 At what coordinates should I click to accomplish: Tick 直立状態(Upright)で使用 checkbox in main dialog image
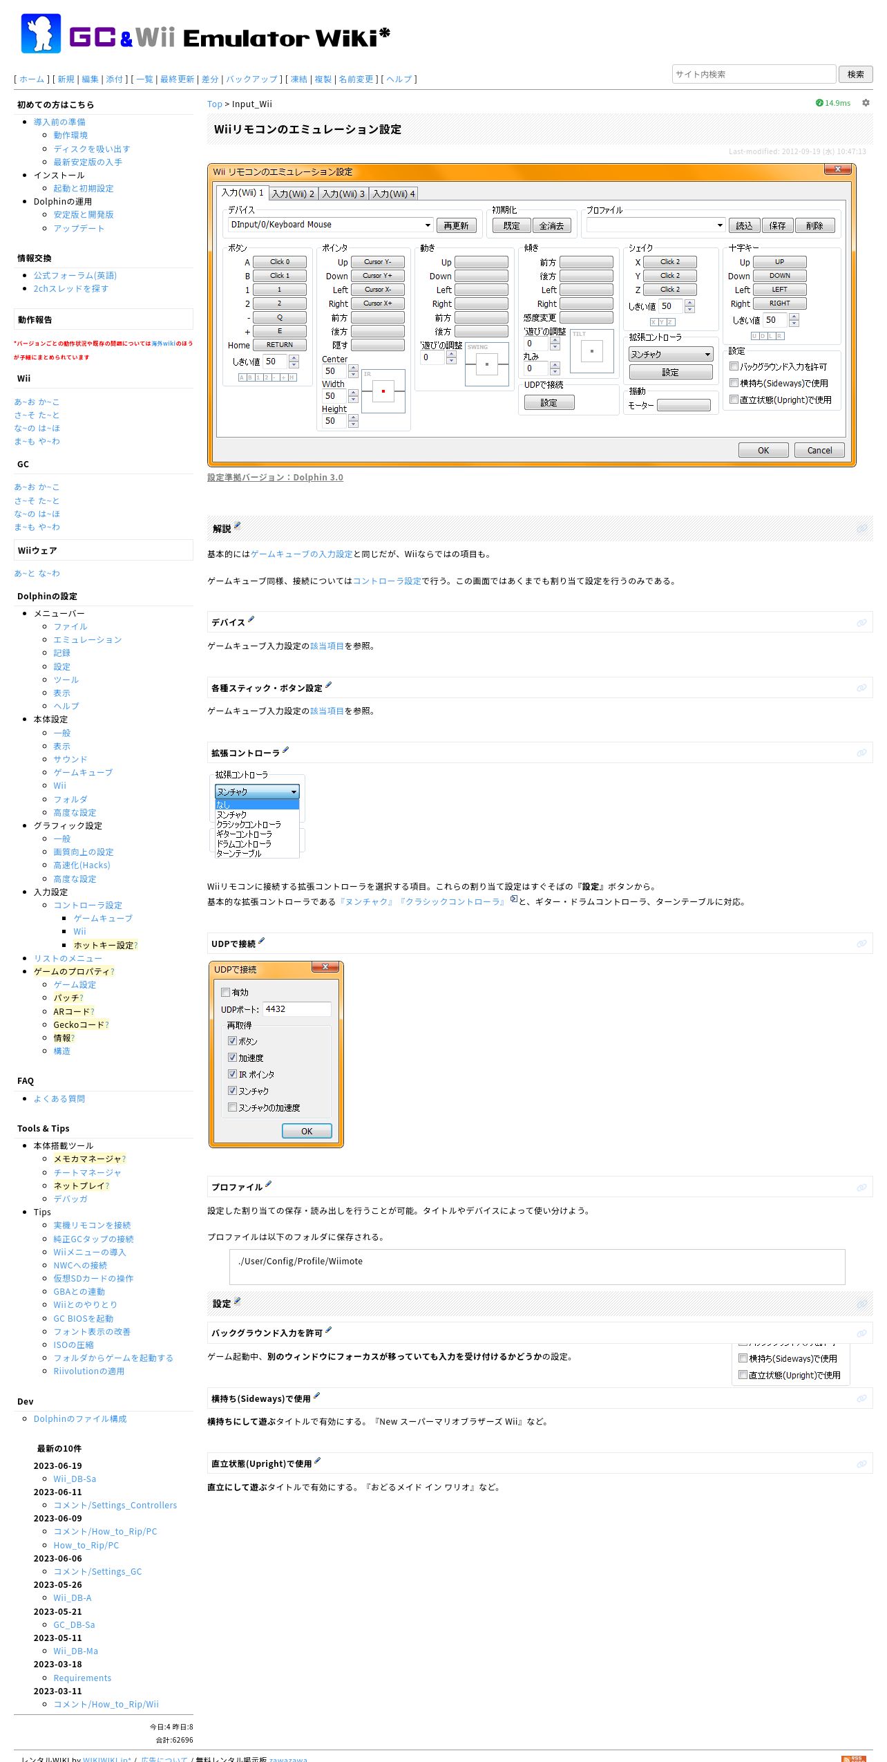pyautogui.click(x=734, y=400)
